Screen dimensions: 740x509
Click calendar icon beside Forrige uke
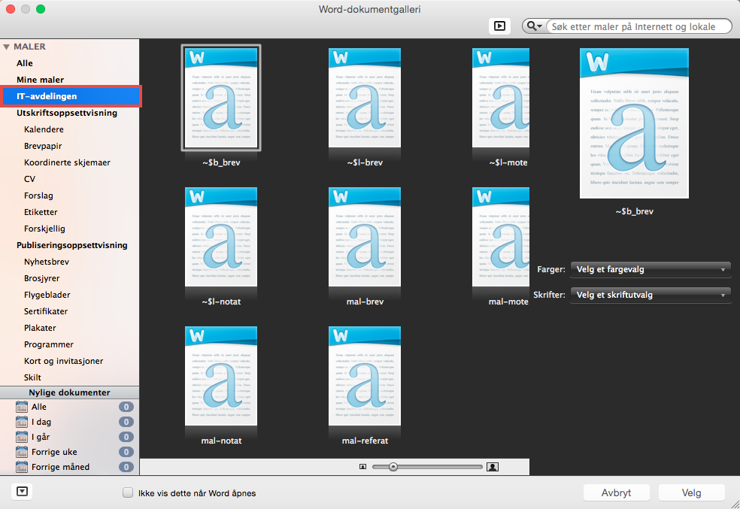[22, 452]
